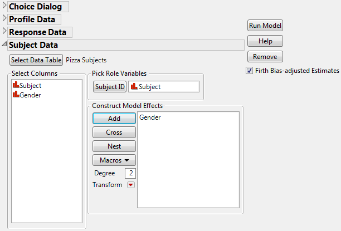Click the Cross effect button
Image resolution: width=341 pixels, height=231 pixels.
click(114, 132)
